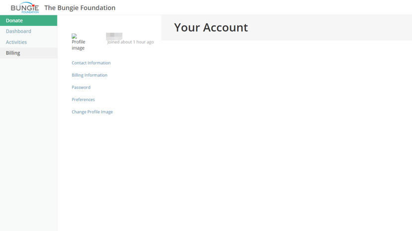Open the Preferences link
The height and width of the screenshot is (231, 412).
(83, 100)
